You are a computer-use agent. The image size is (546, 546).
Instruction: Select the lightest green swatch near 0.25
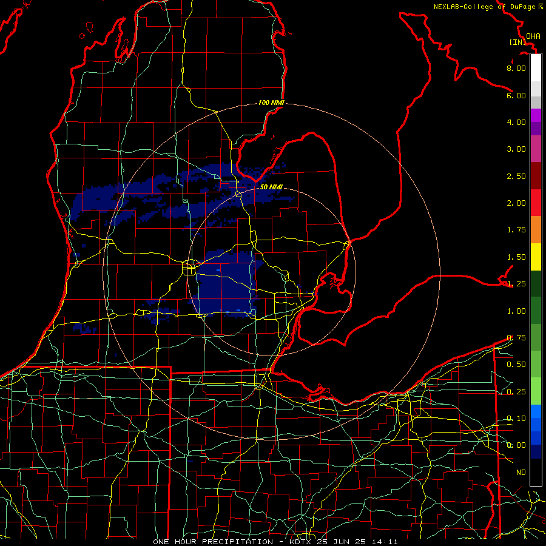point(536,391)
